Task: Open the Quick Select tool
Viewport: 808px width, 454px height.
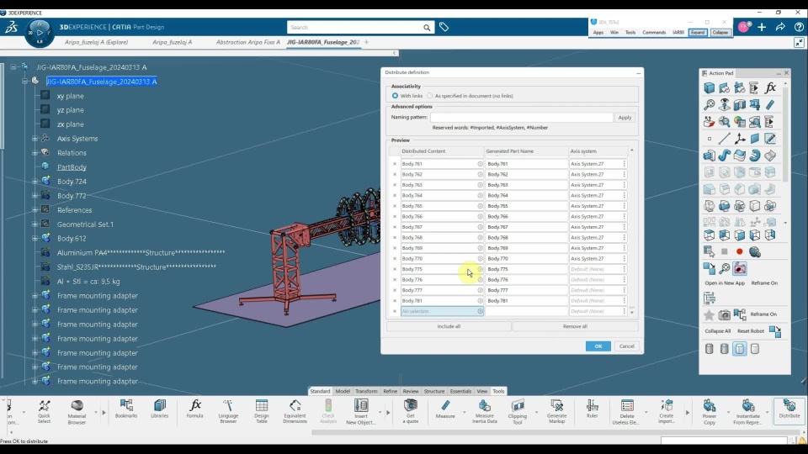Action: pos(45,411)
